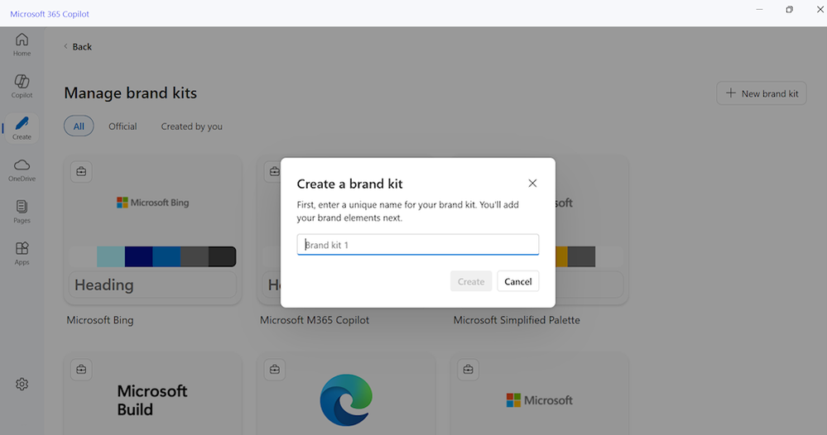
Task: Open the Microsoft Bing brand kit thumbnail
Action: pos(152,230)
